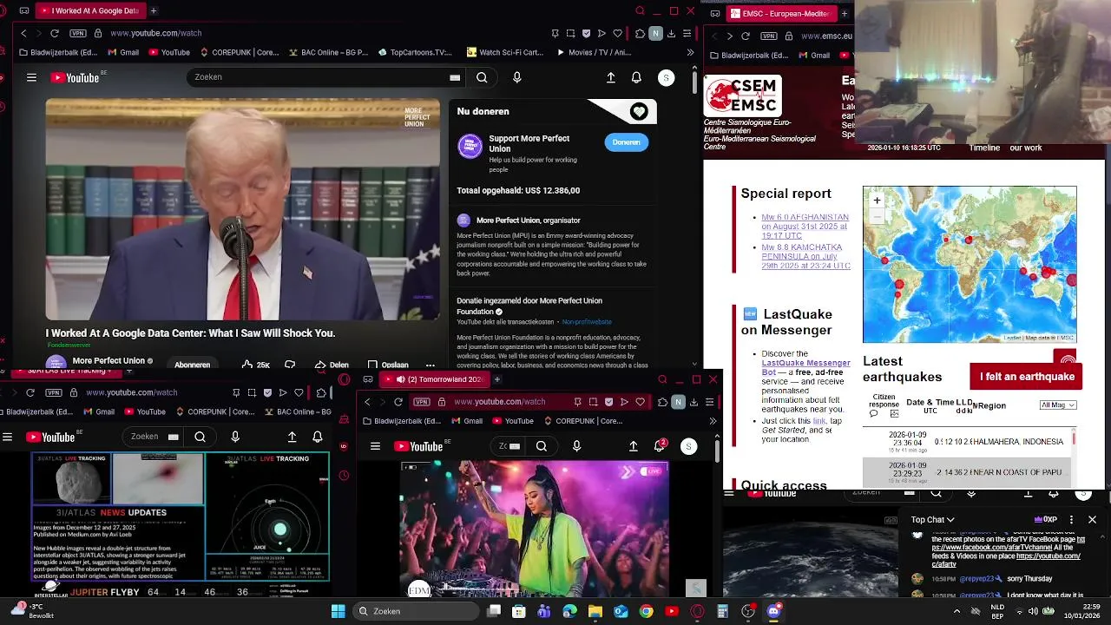Open LastQuake Messenger Bot link
This screenshot has width=1111, height=625.
(805, 368)
